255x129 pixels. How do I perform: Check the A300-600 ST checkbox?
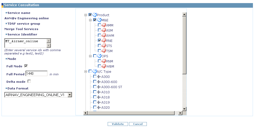(x=95, y=87)
